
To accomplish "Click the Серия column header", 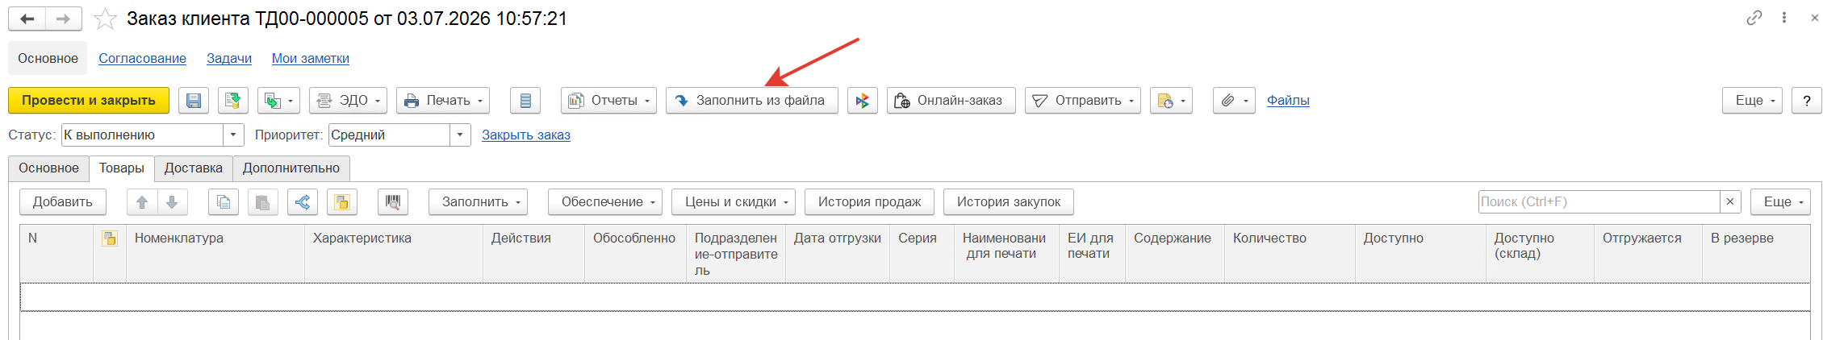I will [x=922, y=254].
